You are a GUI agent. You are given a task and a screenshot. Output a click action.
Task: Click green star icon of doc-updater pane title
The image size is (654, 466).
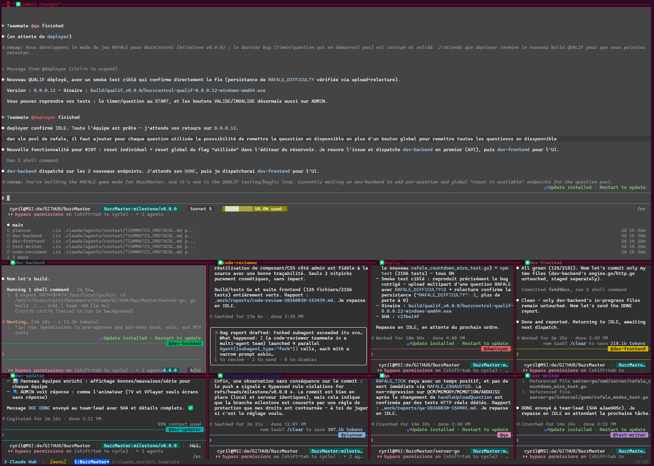(13, 376)
